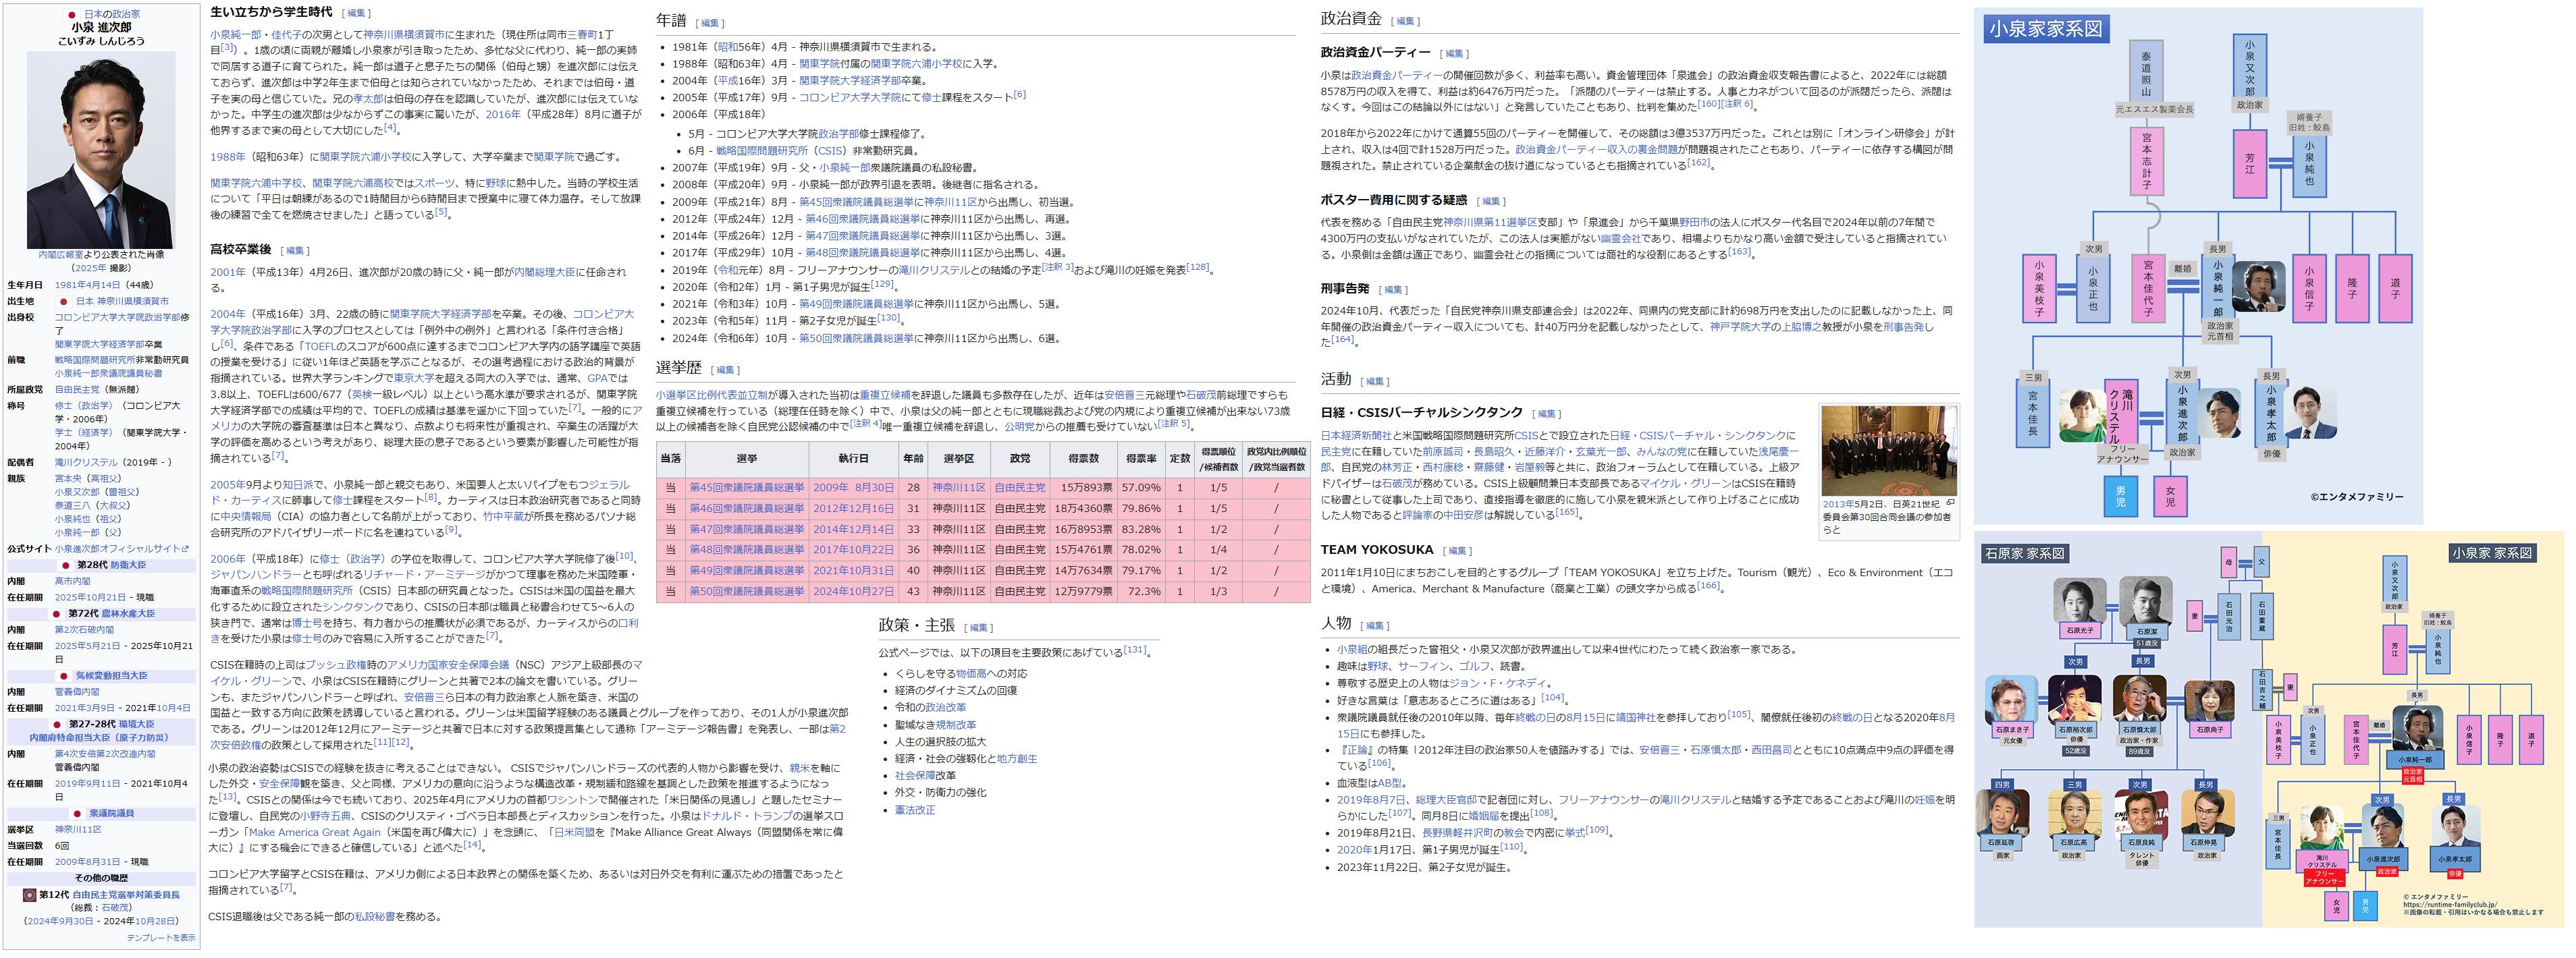Open 編集 link beside 年譜 heading
This screenshot has height=958, width=2576.
tap(709, 23)
